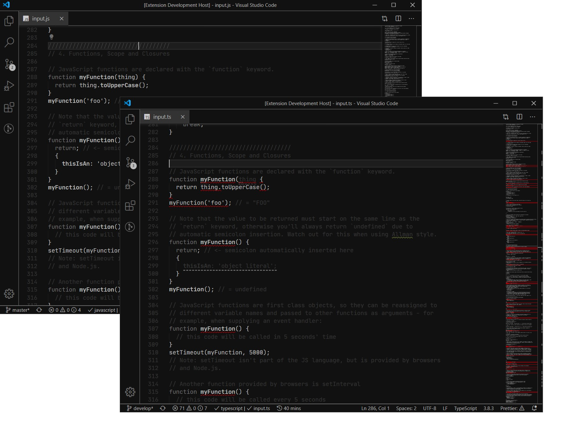Open Search view in the input.js window
This screenshot has width=570, height=427.
[9, 42]
